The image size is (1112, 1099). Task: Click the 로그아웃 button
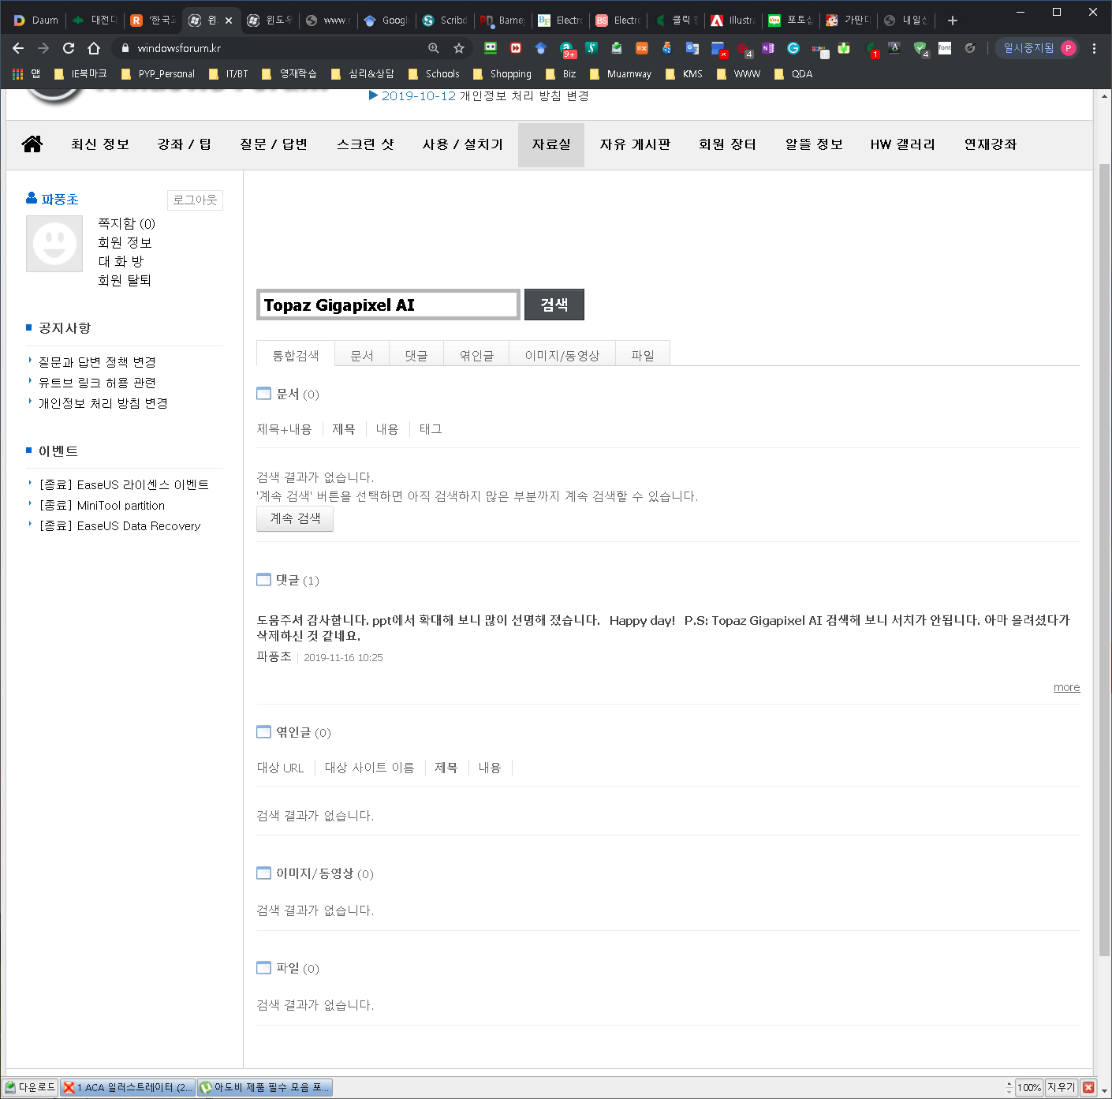tap(195, 200)
